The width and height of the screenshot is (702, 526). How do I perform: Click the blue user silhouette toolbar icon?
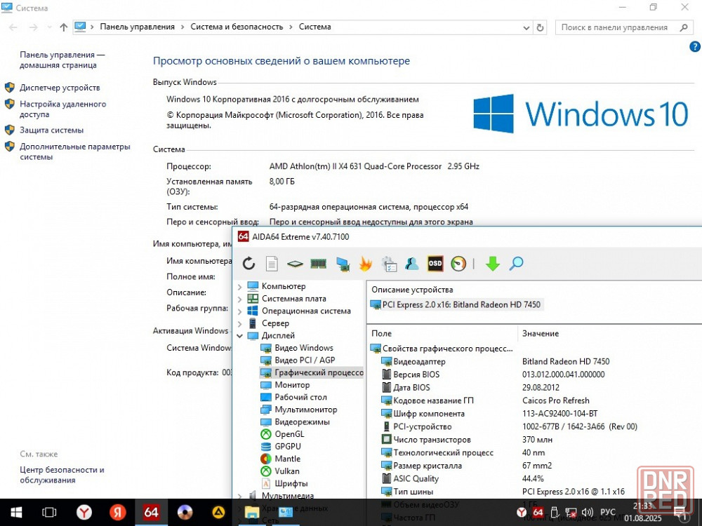(411, 264)
